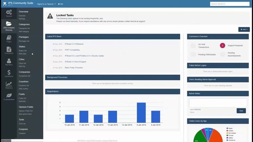Open the System section icon

point(9,12)
